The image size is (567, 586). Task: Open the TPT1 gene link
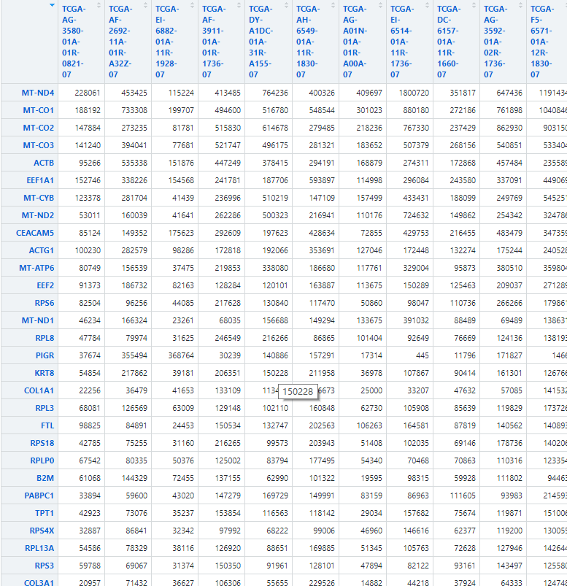click(45, 513)
